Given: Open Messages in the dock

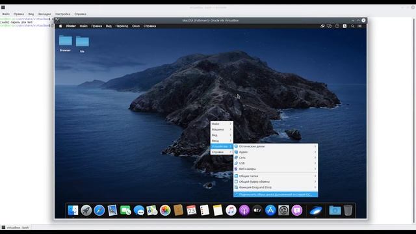Looking at the screenshot, I should tap(138, 211).
